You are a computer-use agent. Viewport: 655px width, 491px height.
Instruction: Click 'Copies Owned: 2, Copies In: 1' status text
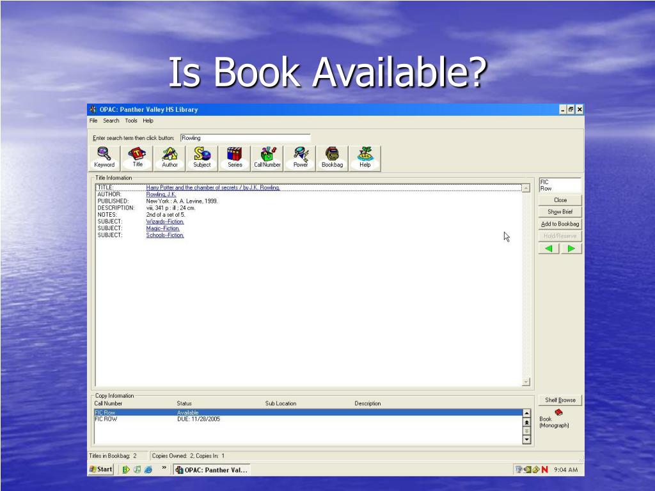pos(189,456)
